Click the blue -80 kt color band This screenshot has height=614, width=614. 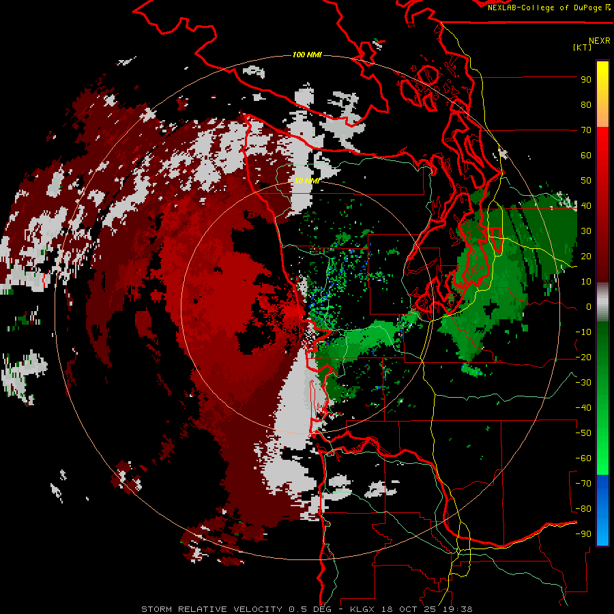click(602, 509)
